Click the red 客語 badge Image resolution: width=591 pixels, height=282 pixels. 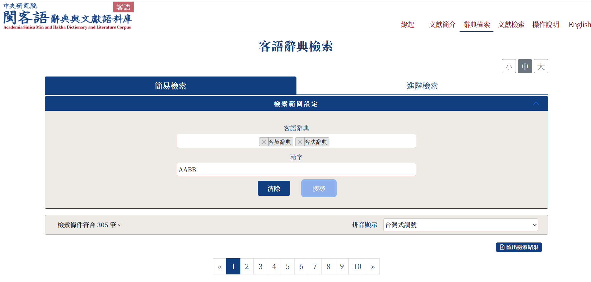click(123, 7)
